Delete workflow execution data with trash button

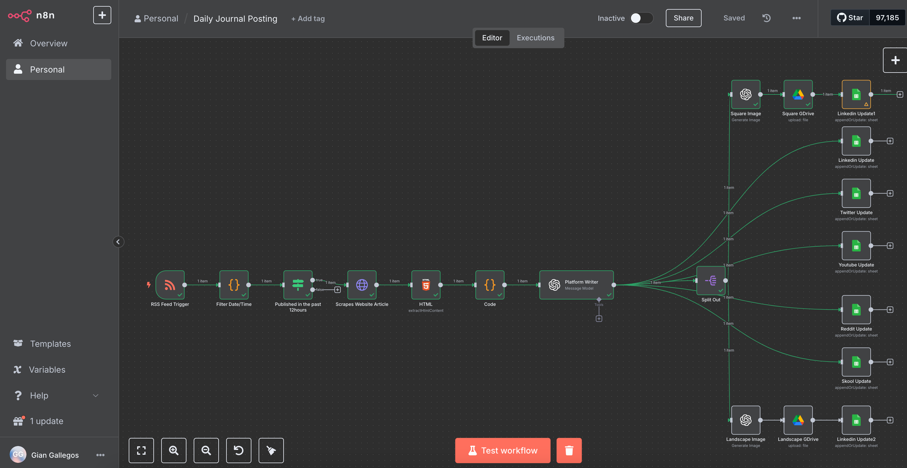tap(569, 450)
